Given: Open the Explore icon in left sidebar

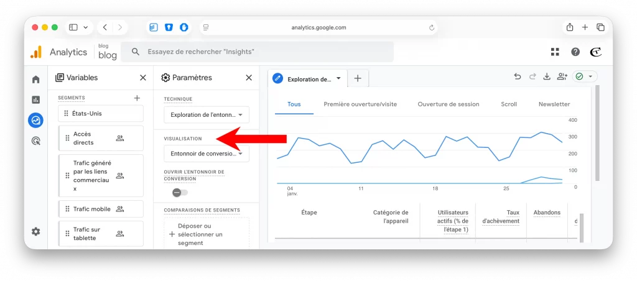Looking at the screenshot, I should pyautogui.click(x=36, y=121).
